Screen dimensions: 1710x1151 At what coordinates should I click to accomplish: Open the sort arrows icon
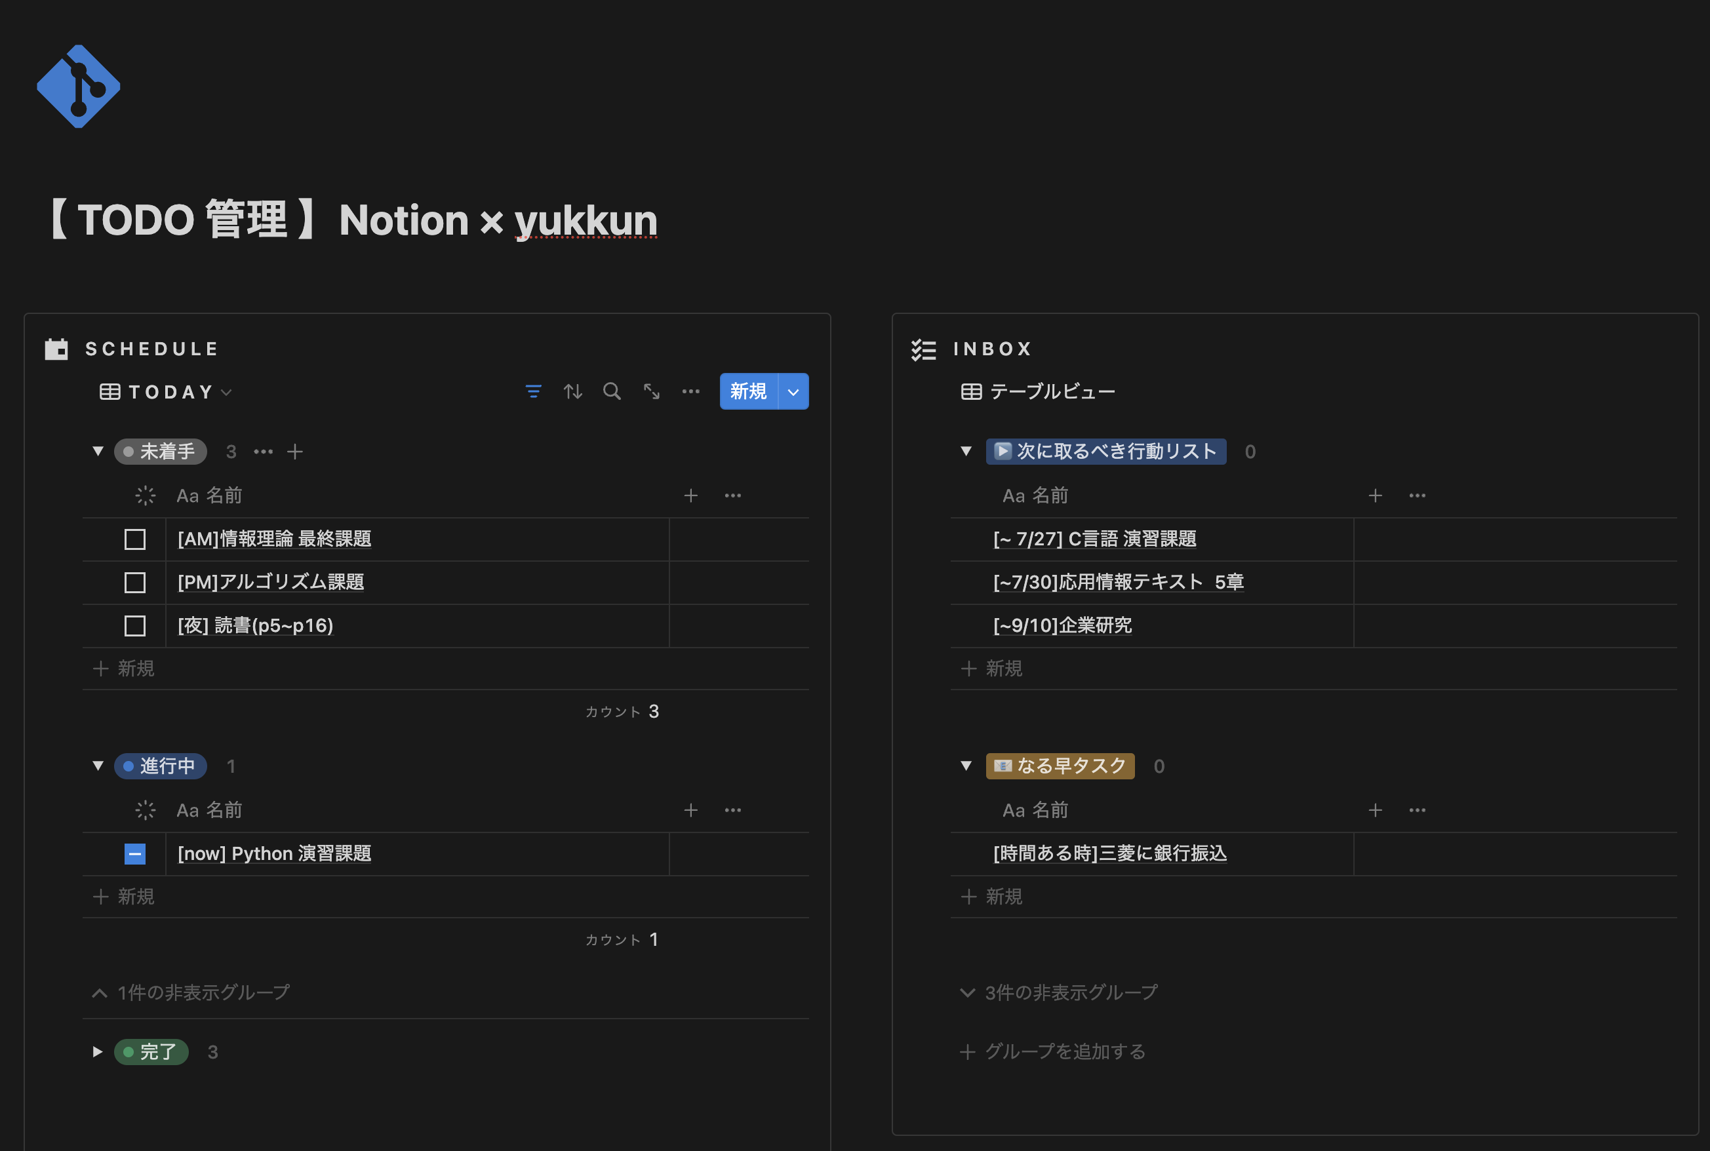[572, 391]
